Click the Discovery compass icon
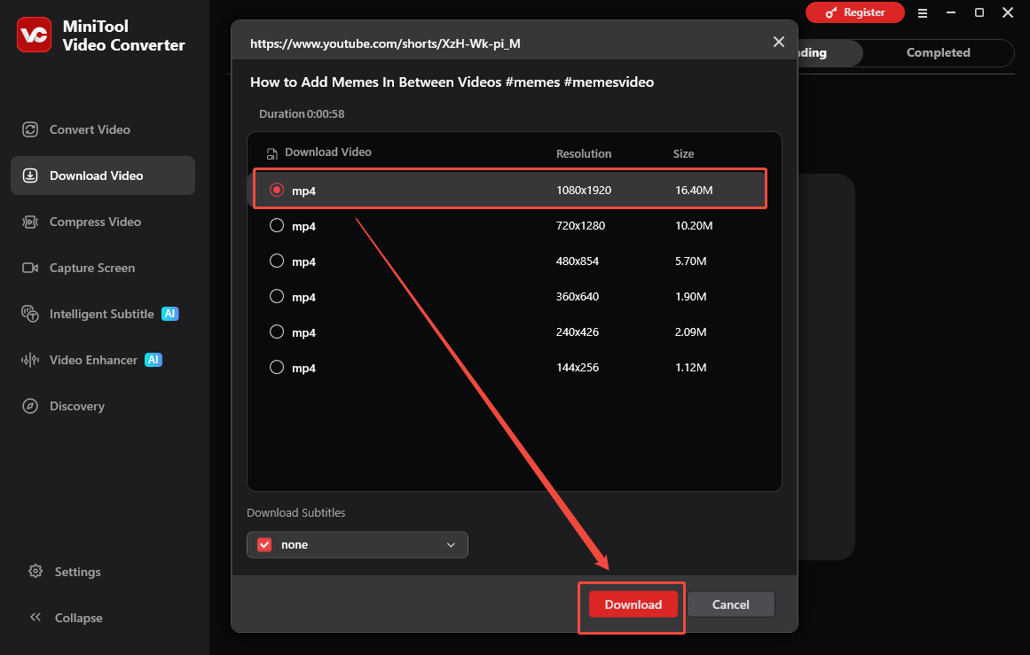This screenshot has width=1030, height=655. (x=30, y=406)
